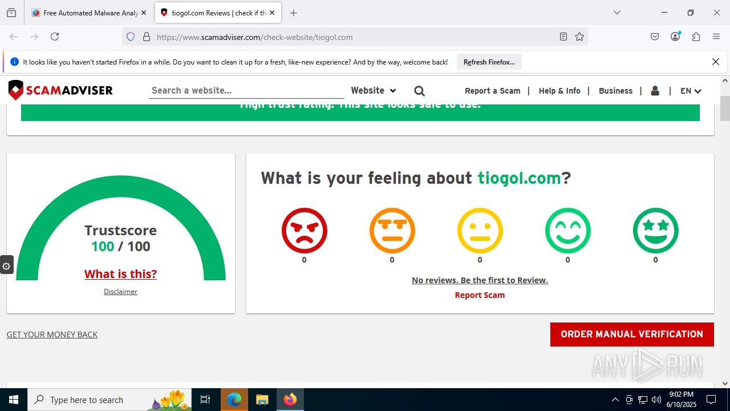Image resolution: width=730 pixels, height=411 pixels.
Task: Rate tiogol.com with the orange unamused face
Action: click(x=392, y=231)
